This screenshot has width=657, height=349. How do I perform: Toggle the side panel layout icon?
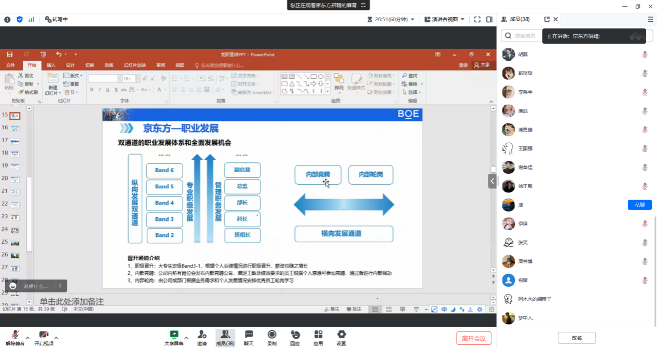pos(489,19)
